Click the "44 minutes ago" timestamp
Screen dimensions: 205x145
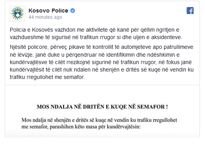click(45, 17)
